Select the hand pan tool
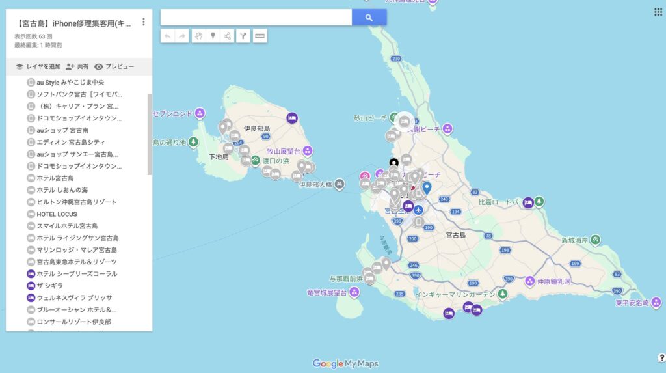666x373 pixels. [x=198, y=36]
